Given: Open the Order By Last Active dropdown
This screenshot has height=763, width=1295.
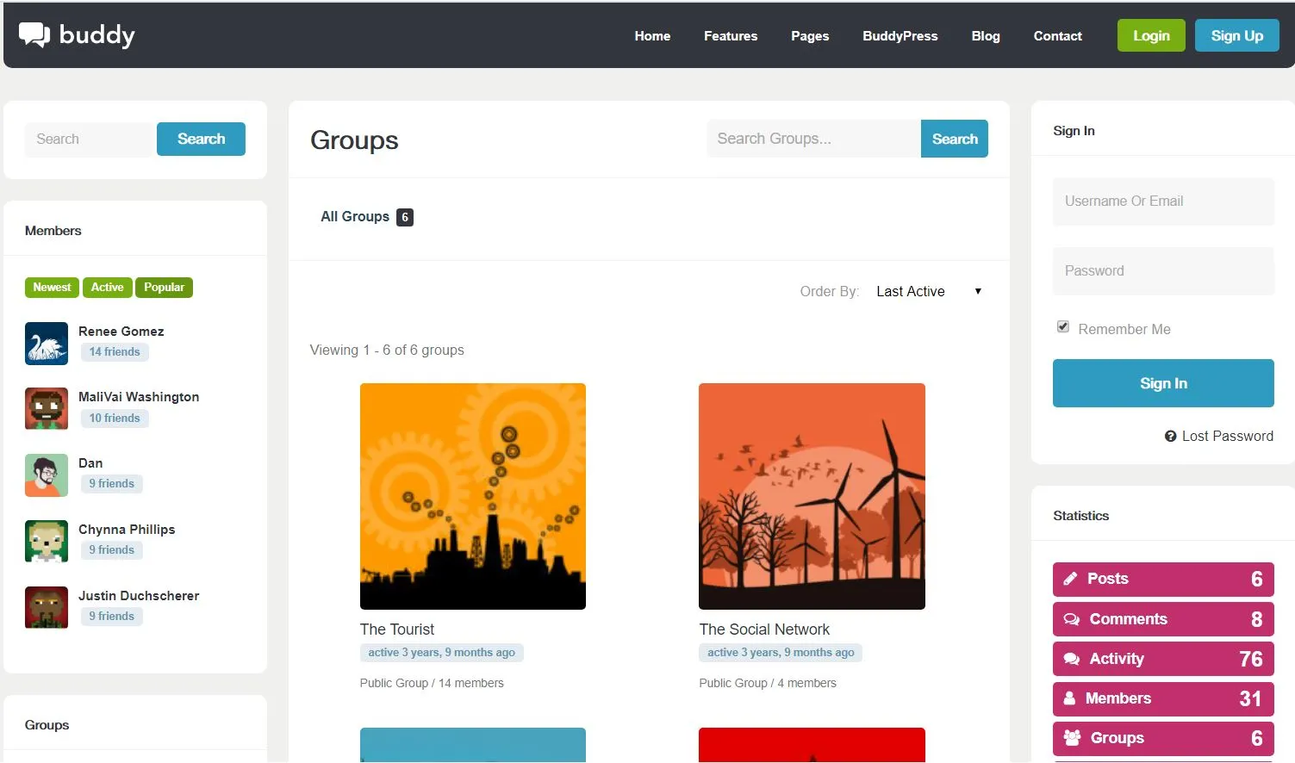Looking at the screenshot, I should [x=928, y=291].
